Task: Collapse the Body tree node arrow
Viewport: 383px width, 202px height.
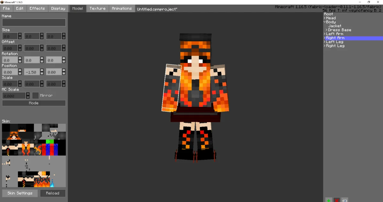Action: (325, 22)
